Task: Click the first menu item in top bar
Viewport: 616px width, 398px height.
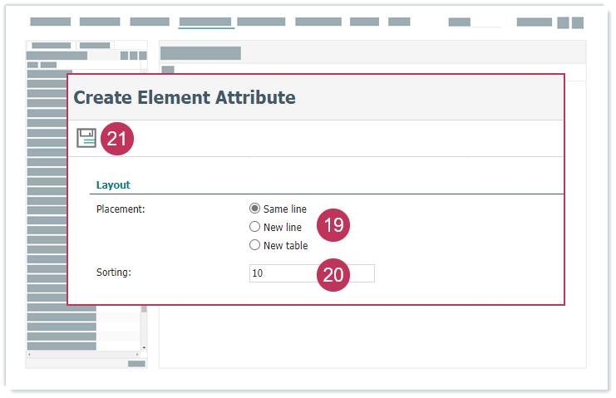Action: tap(51, 22)
